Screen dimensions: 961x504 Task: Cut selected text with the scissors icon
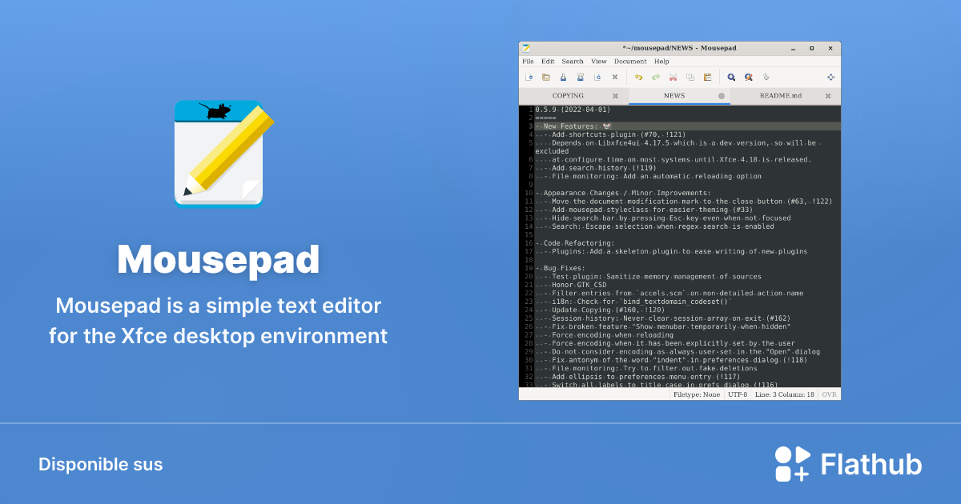673,77
